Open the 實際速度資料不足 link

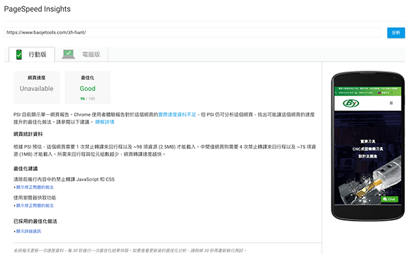(x=177, y=115)
